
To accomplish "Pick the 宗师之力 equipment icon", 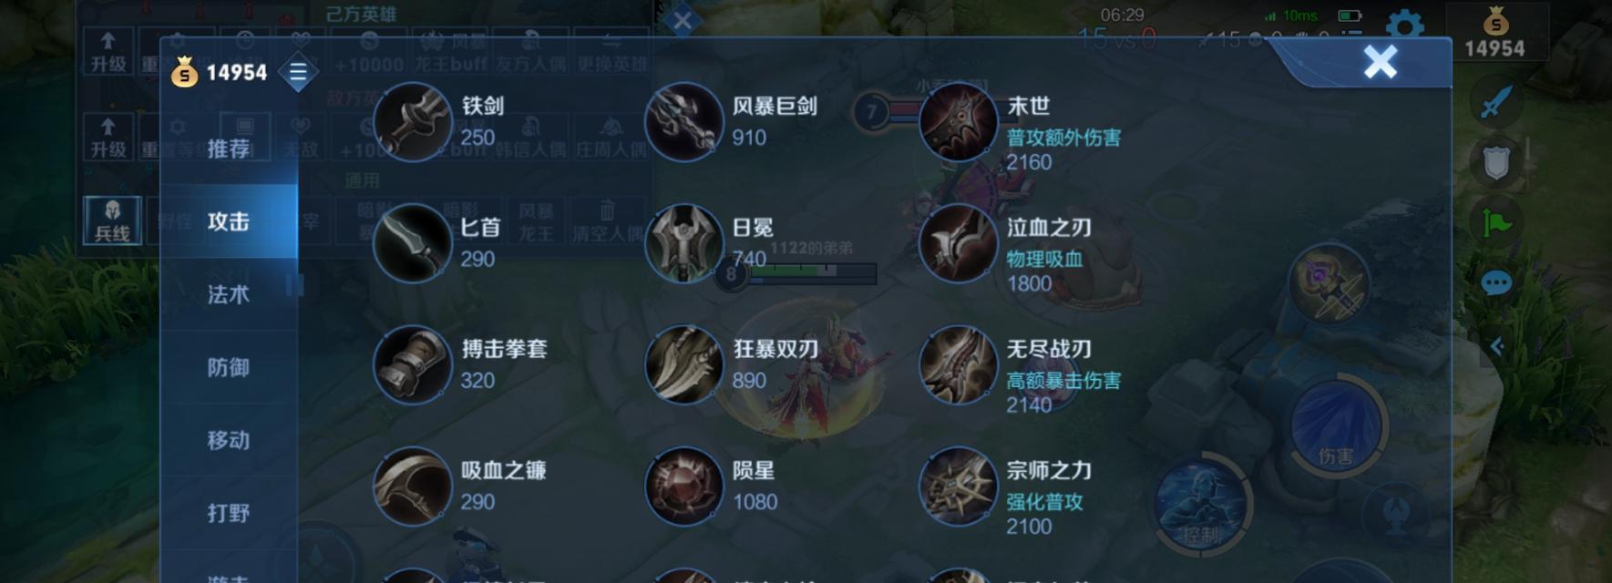I will 958,486.
